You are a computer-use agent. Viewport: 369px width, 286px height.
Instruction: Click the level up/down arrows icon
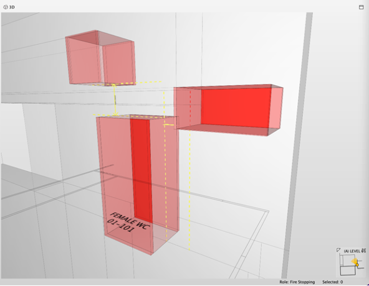[x=363, y=251]
